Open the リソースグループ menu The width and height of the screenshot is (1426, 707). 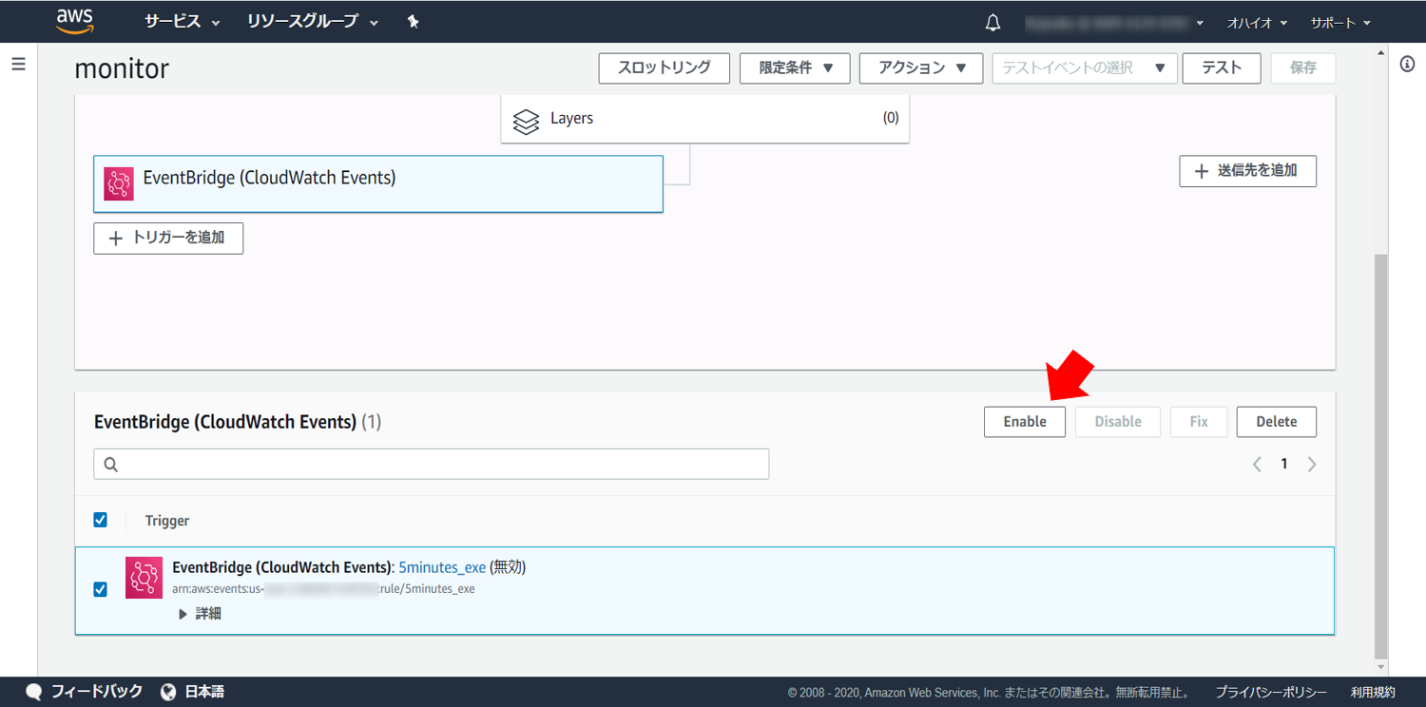click(x=312, y=22)
